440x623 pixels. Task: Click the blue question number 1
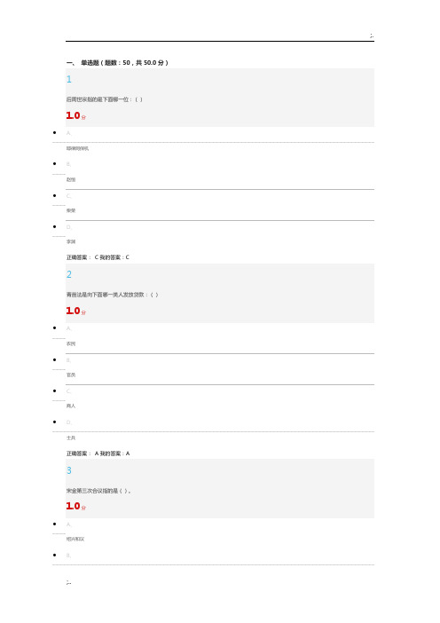click(x=69, y=80)
